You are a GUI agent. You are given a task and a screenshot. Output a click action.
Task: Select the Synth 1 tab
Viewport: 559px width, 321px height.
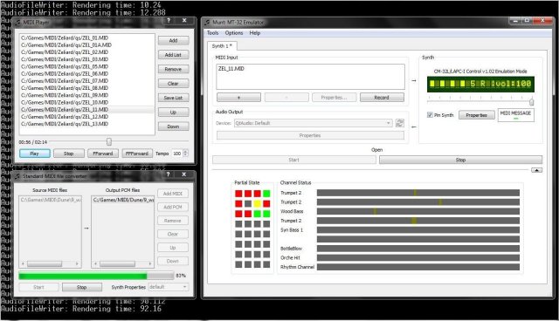(222, 46)
